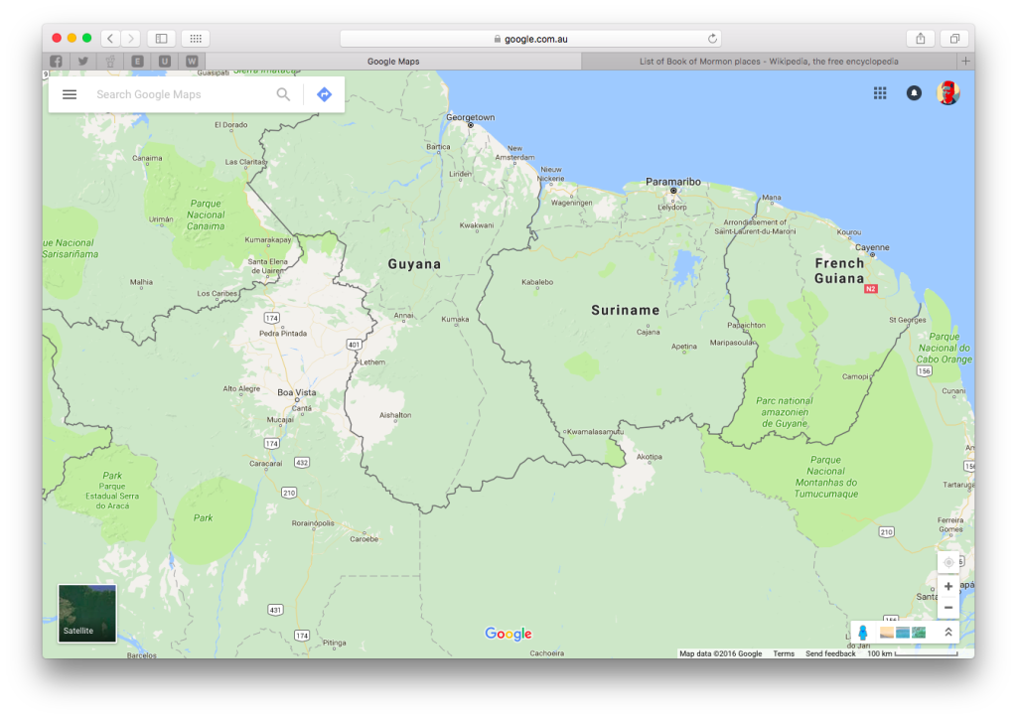Image resolution: width=1017 pixels, height=719 pixels.
Task: Select the Rorainópolis town label
Action: [x=313, y=523]
